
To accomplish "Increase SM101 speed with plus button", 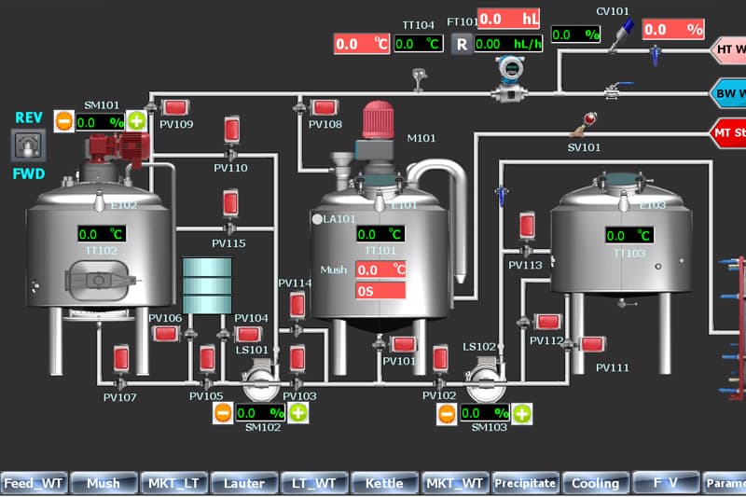I will (136, 121).
